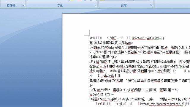Image resolution: width=190 pixels, height=107 pixels.
Task: Place cursor in [Content_Types].xml text
Action: point(147,38)
